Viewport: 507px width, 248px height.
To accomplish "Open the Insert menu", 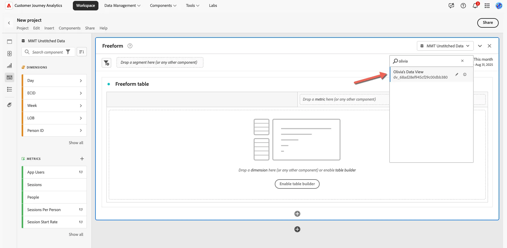I will (49, 28).
